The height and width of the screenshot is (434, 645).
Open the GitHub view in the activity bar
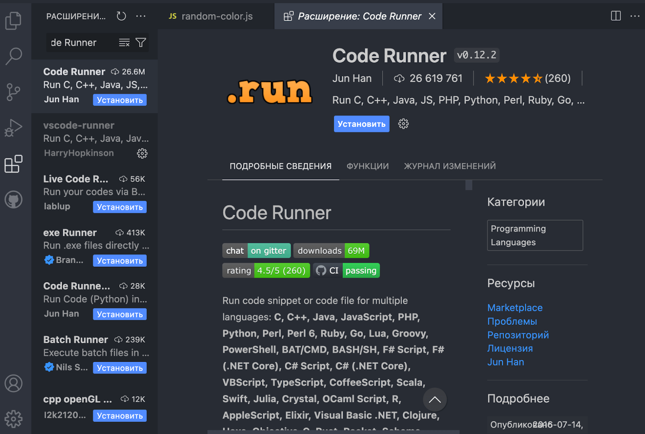point(14,199)
